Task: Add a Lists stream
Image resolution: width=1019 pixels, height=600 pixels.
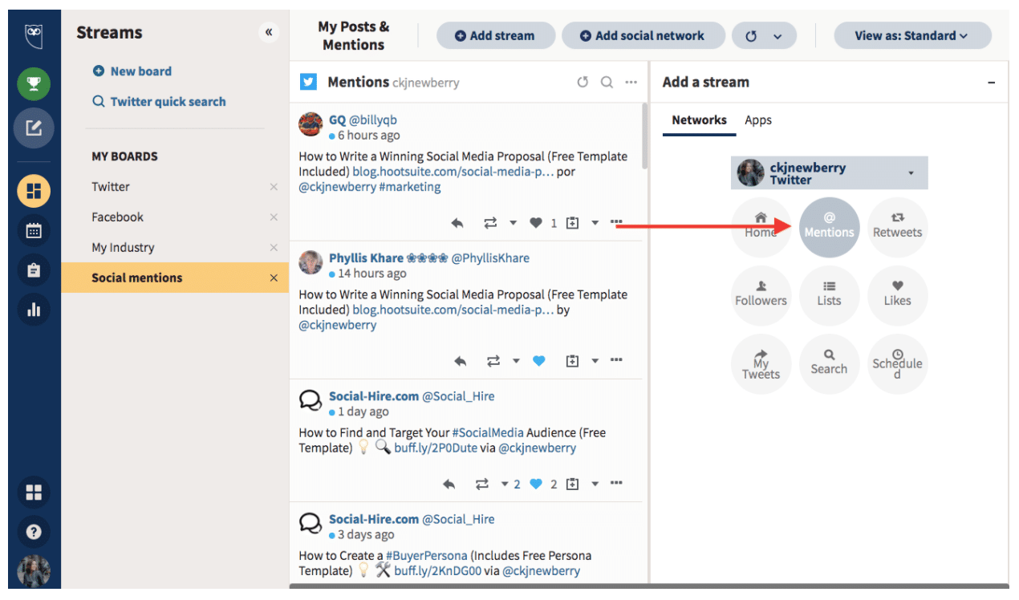Action: [829, 296]
